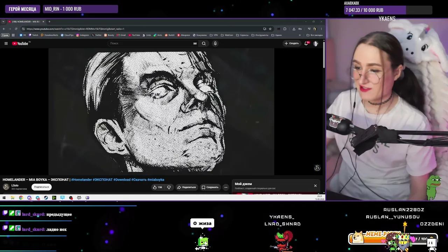Open the on-screen keyboard in the search box

point(195,43)
